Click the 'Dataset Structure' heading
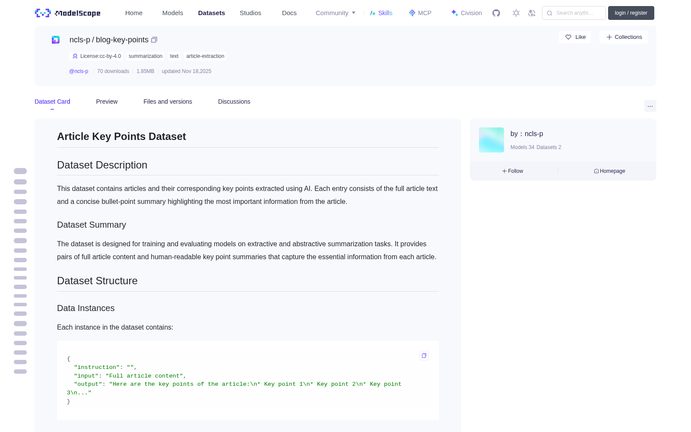691x432 pixels. click(97, 281)
